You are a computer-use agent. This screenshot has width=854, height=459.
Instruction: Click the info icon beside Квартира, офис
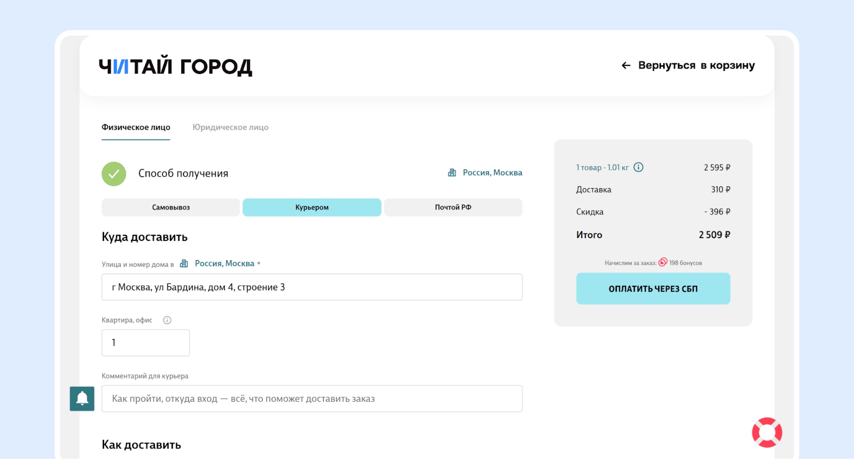click(x=167, y=320)
